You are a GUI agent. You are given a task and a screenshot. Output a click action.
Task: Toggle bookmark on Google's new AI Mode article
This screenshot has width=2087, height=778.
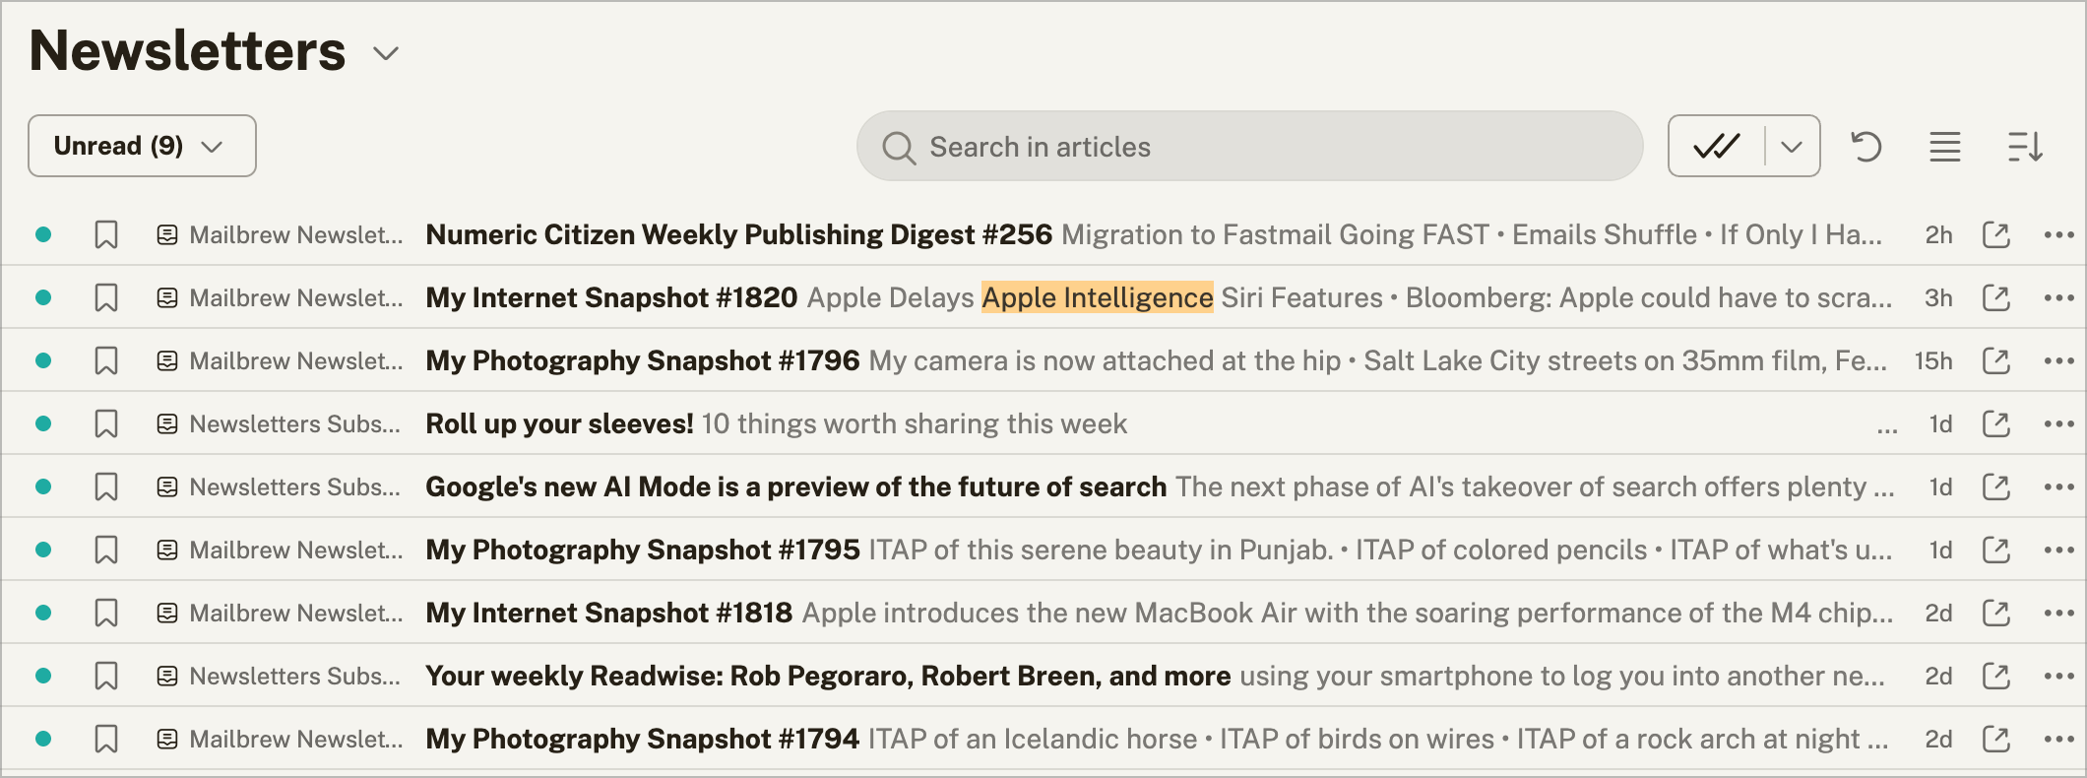[x=105, y=486]
